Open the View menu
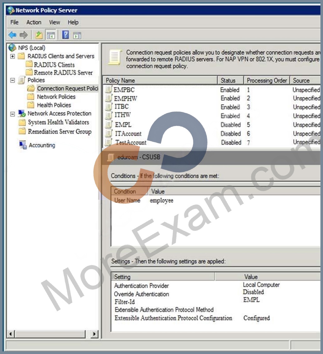The image size is (323, 354). (55, 22)
